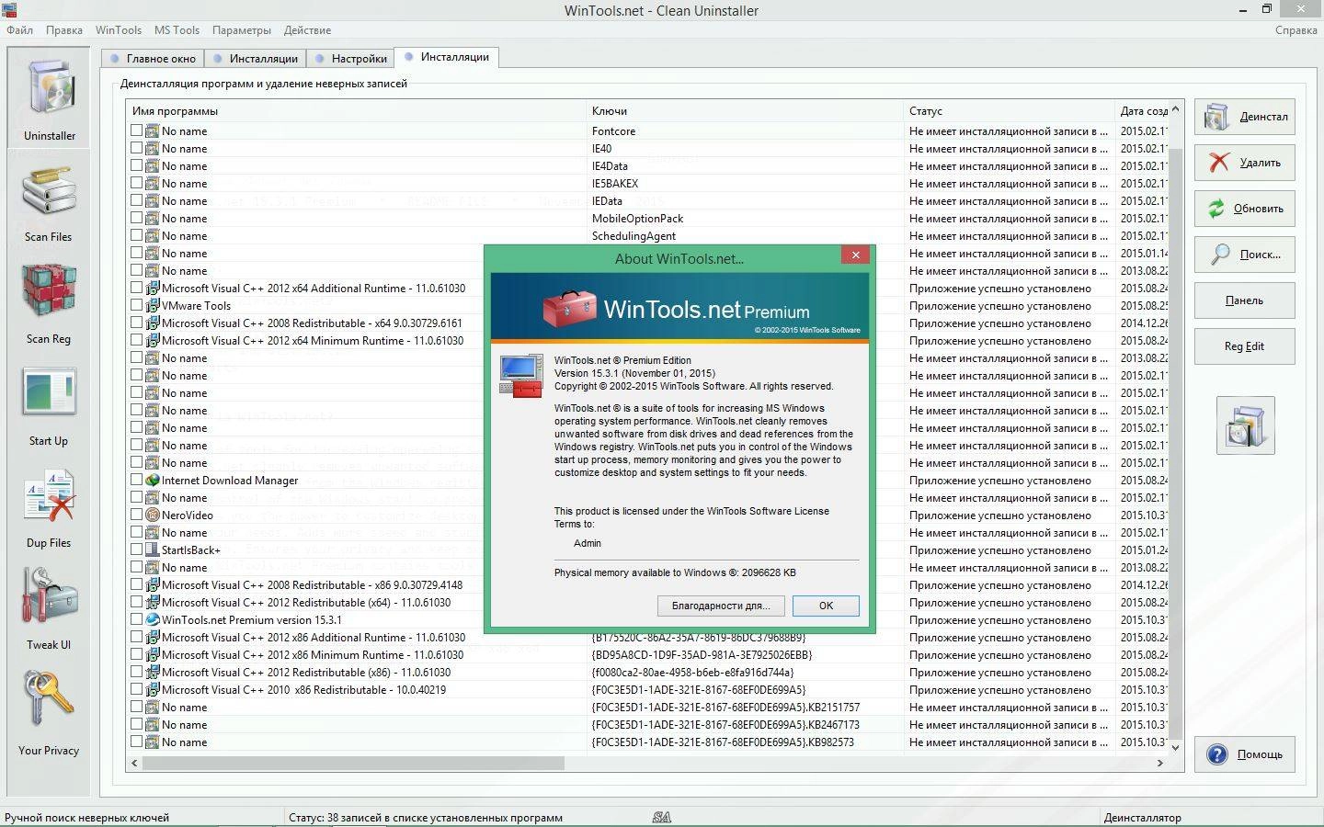This screenshot has height=827, width=1324.
Task: Click OK in the About dialog
Action: (826, 606)
